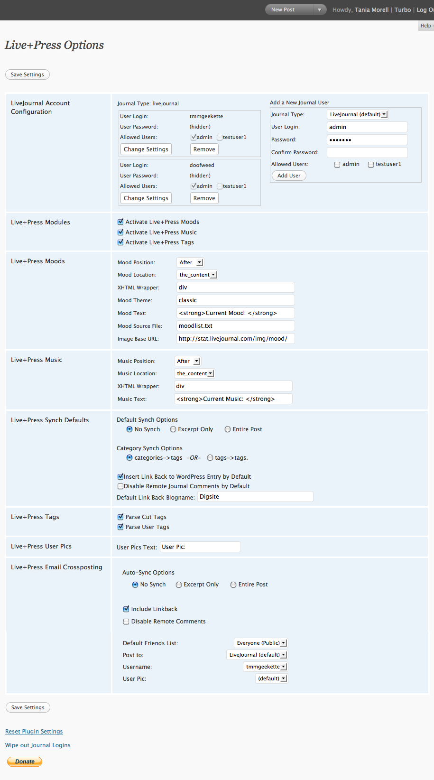Open the User Pic dropdown
The image size is (434, 780).
[x=271, y=678]
